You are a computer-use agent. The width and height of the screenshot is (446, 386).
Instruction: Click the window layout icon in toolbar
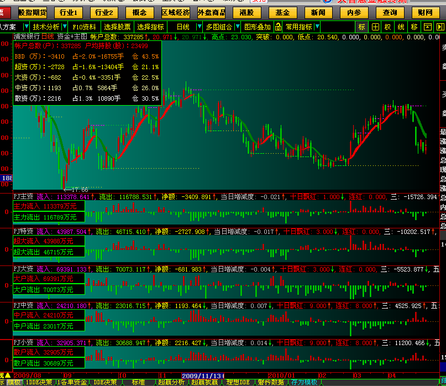428,27
